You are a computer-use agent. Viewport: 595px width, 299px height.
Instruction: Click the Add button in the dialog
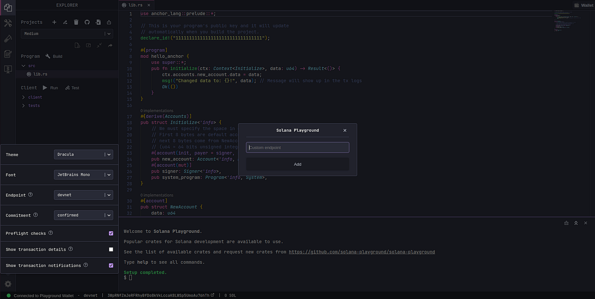pos(297,164)
